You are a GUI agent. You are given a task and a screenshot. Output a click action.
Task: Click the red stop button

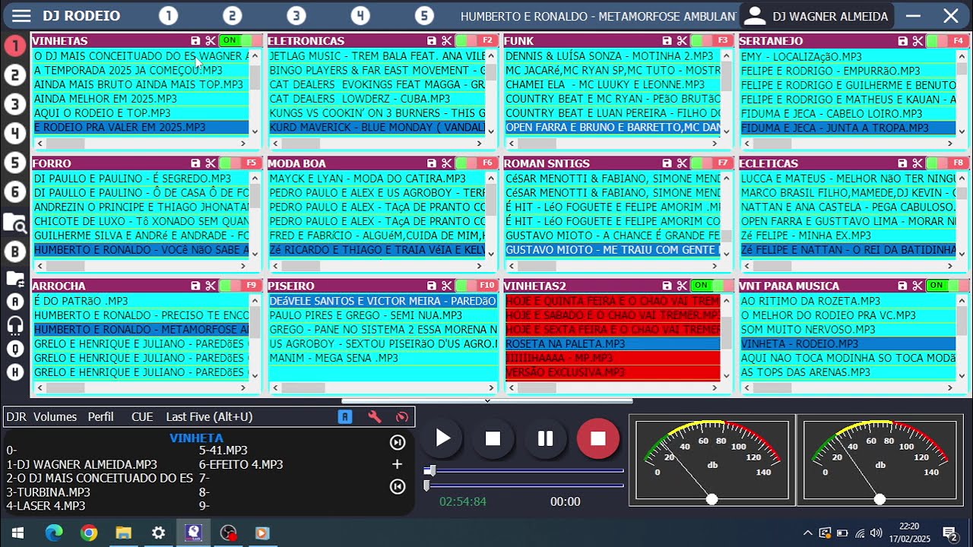coord(598,438)
